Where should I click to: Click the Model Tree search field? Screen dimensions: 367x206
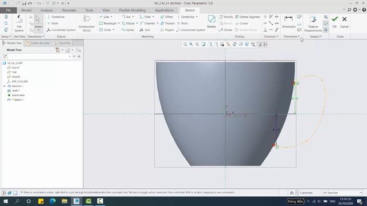(x=40, y=56)
